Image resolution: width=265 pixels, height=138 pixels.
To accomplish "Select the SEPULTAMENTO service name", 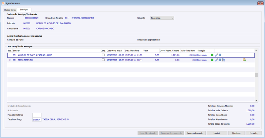I will [26, 60].
